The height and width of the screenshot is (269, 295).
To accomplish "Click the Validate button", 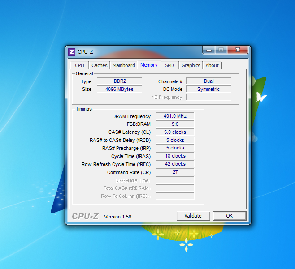I will (x=193, y=216).
